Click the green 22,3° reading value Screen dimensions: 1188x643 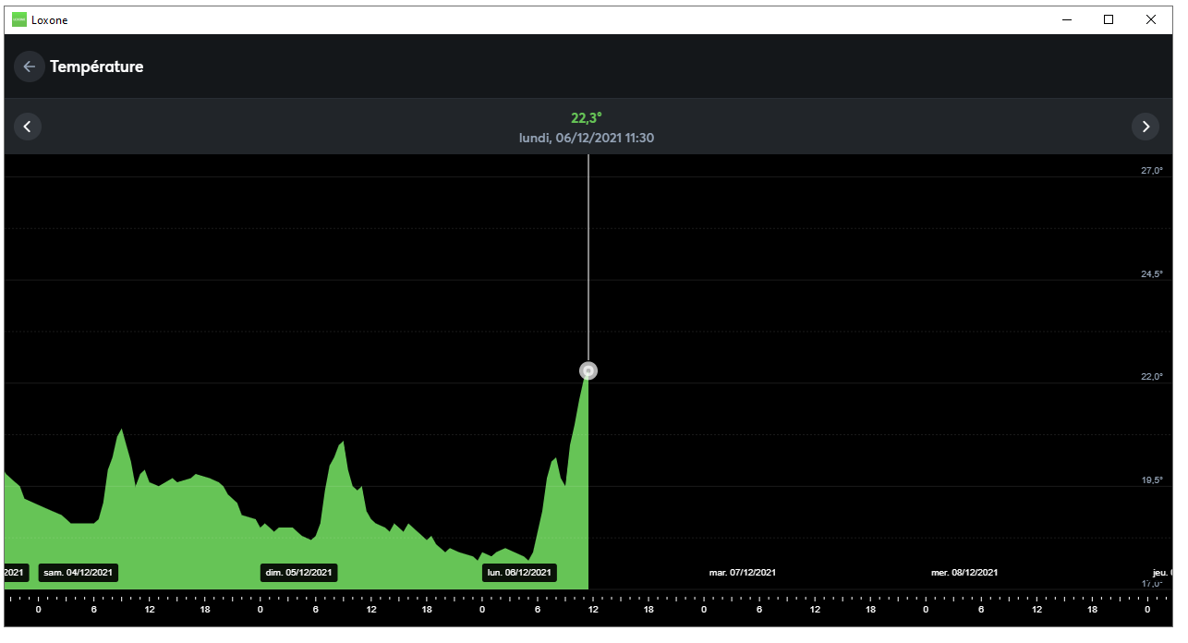(x=587, y=118)
